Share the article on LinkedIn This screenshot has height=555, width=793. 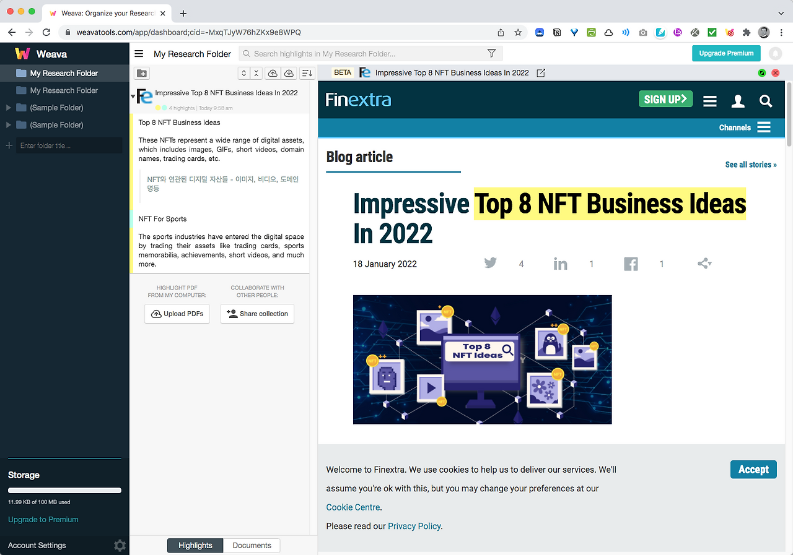[x=561, y=264]
